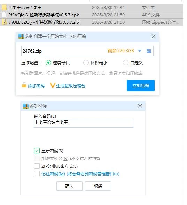Select the 速度最快 radio option

click(x=48, y=63)
